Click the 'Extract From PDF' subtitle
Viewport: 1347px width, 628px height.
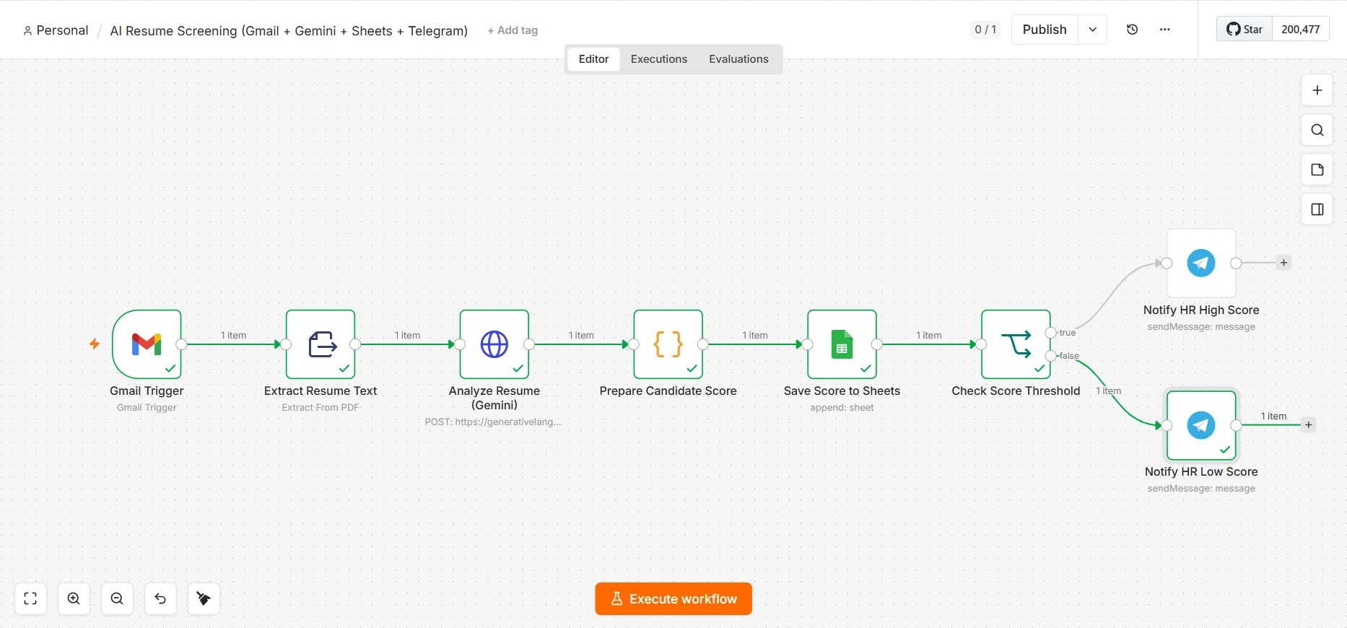point(321,408)
